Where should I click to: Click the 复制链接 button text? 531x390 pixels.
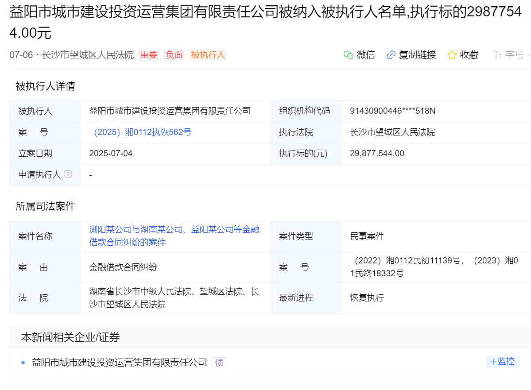[417, 55]
